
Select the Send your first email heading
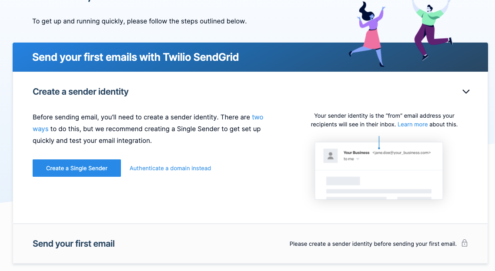[74, 244]
